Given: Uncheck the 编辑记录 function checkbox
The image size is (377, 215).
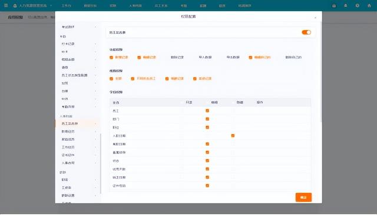Looking at the screenshot, I should [x=139, y=58].
